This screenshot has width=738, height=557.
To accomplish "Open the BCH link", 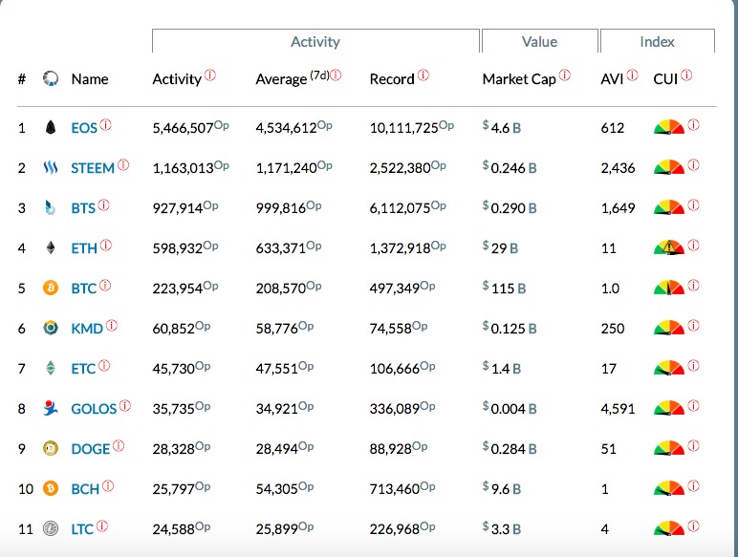I will coord(85,489).
